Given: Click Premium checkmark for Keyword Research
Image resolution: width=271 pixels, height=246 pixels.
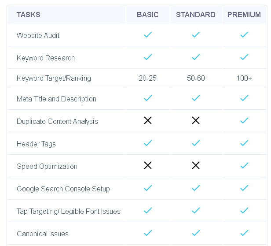Looking at the screenshot, I should click(244, 57).
